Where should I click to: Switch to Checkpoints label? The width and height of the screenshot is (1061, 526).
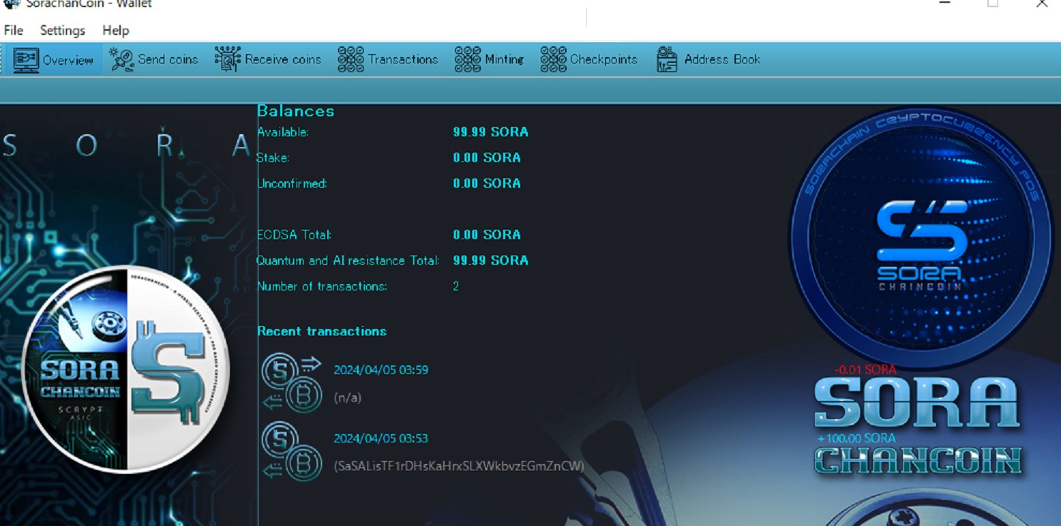(604, 59)
